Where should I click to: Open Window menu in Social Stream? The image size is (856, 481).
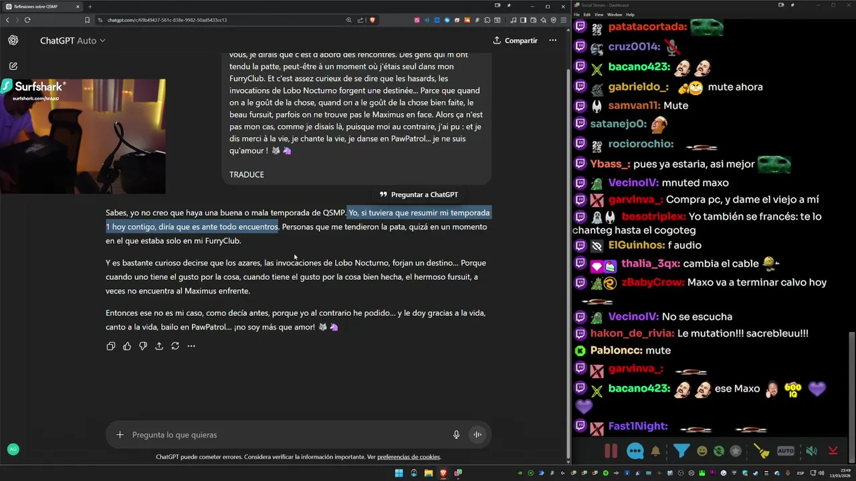coord(614,14)
